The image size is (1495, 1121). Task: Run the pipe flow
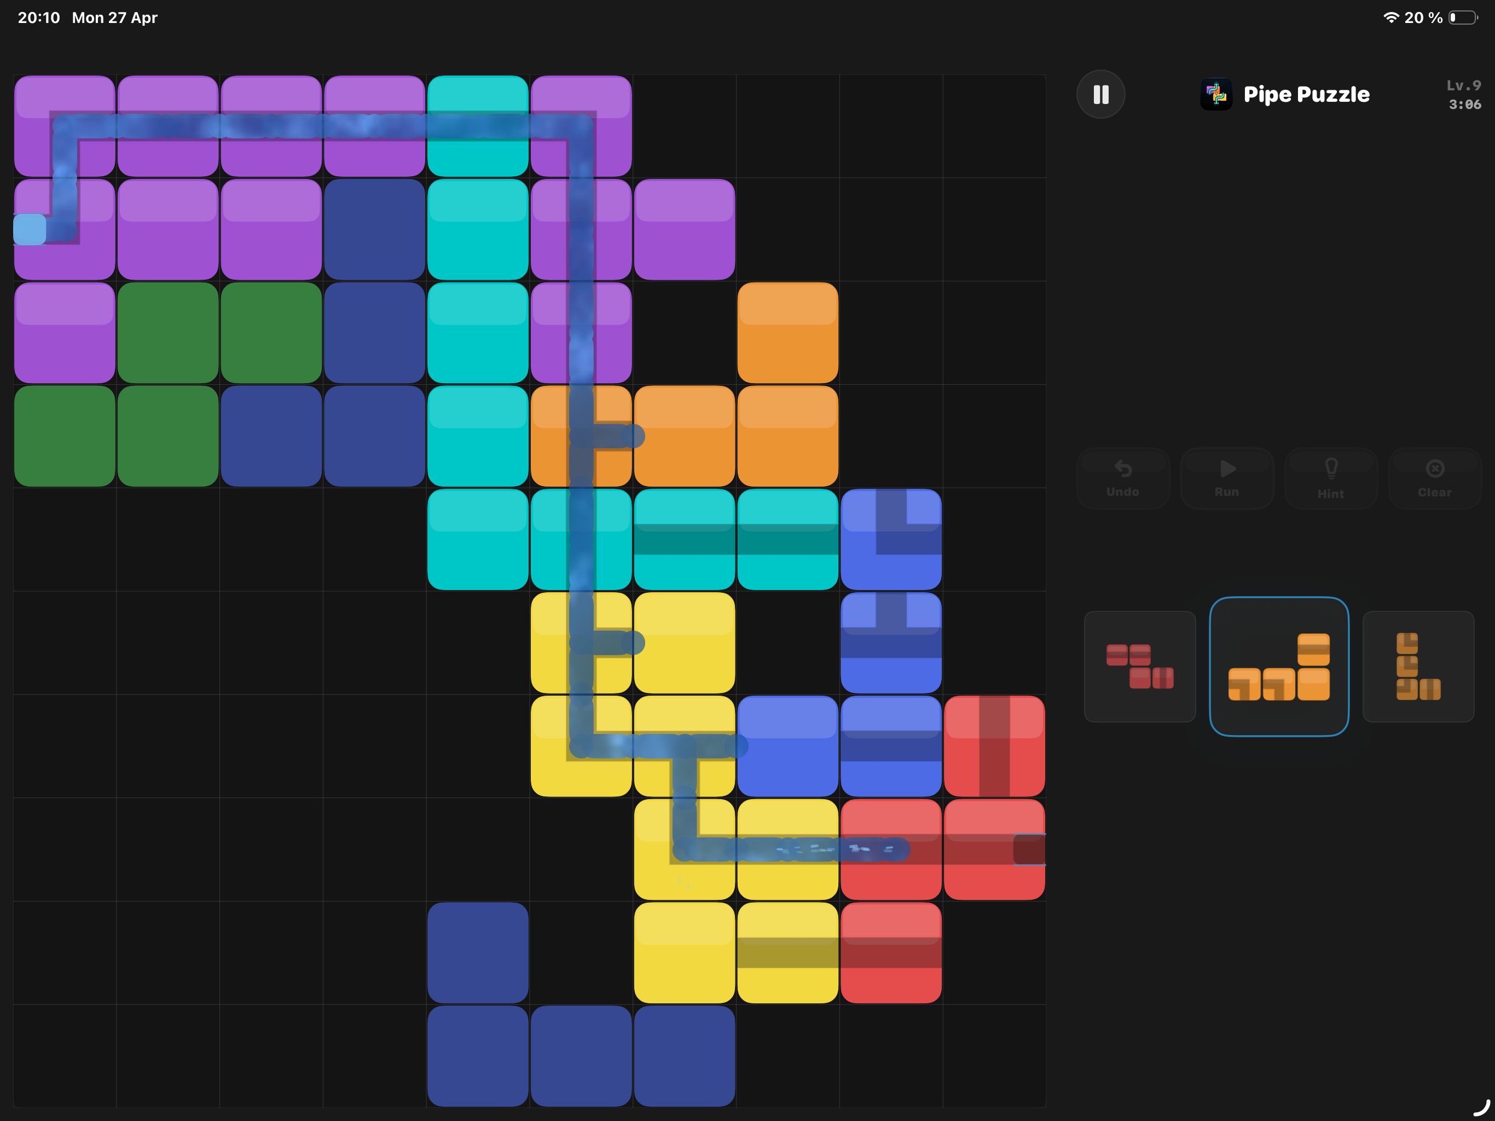pyautogui.click(x=1227, y=478)
